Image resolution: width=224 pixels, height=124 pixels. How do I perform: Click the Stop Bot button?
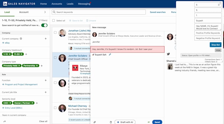pos(215,45)
